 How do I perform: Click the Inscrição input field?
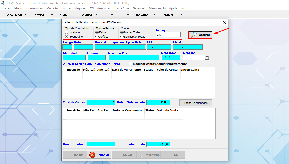click(168, 35)
